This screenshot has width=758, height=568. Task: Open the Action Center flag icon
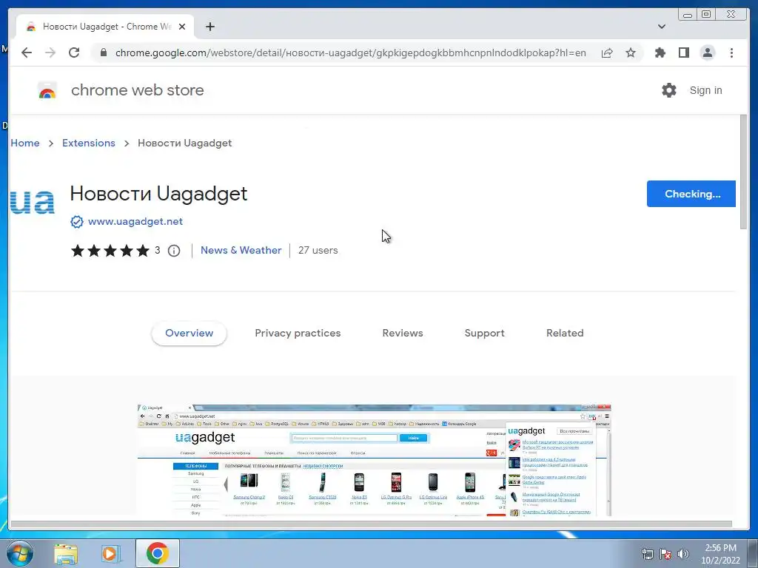pyautogui.click(x=665, y=555)
